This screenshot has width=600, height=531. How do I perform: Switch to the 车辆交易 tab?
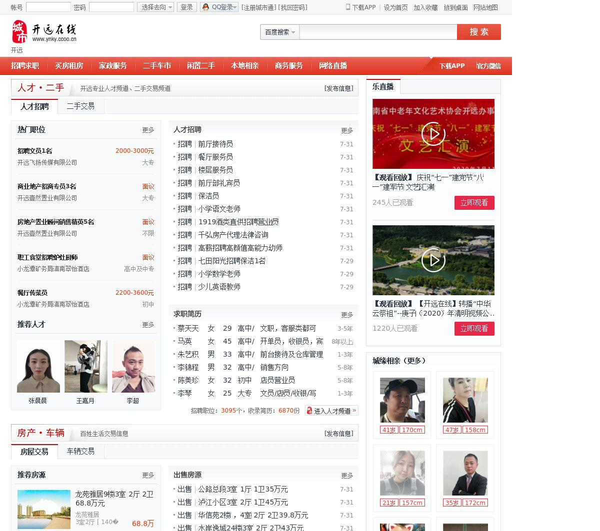click(80, 451)
